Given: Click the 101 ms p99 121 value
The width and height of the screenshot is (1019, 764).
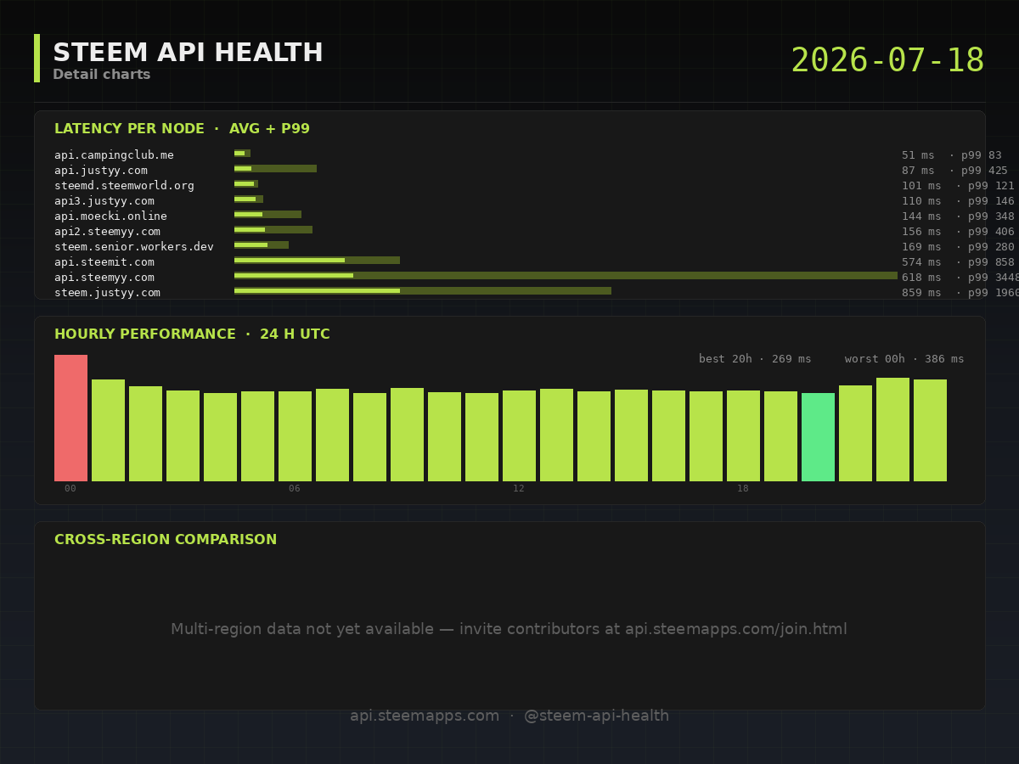Looking at the screenshot, I should [x=958, y=186].
